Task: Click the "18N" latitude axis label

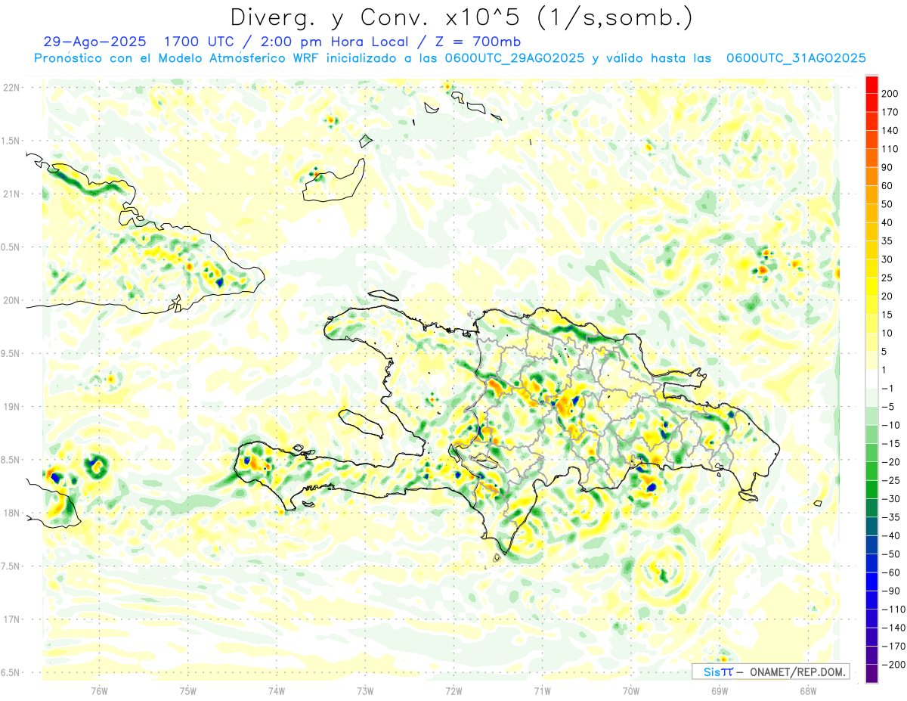Action: pyautogui.click(x=11, y=513)
